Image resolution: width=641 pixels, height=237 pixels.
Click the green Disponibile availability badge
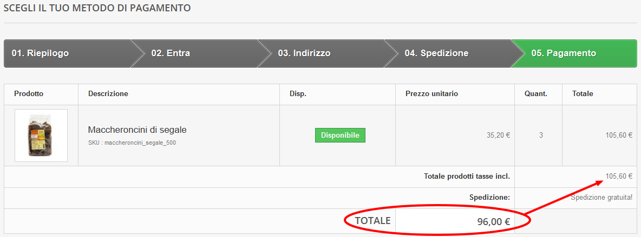pyautogui.click(x=340, y=135)
